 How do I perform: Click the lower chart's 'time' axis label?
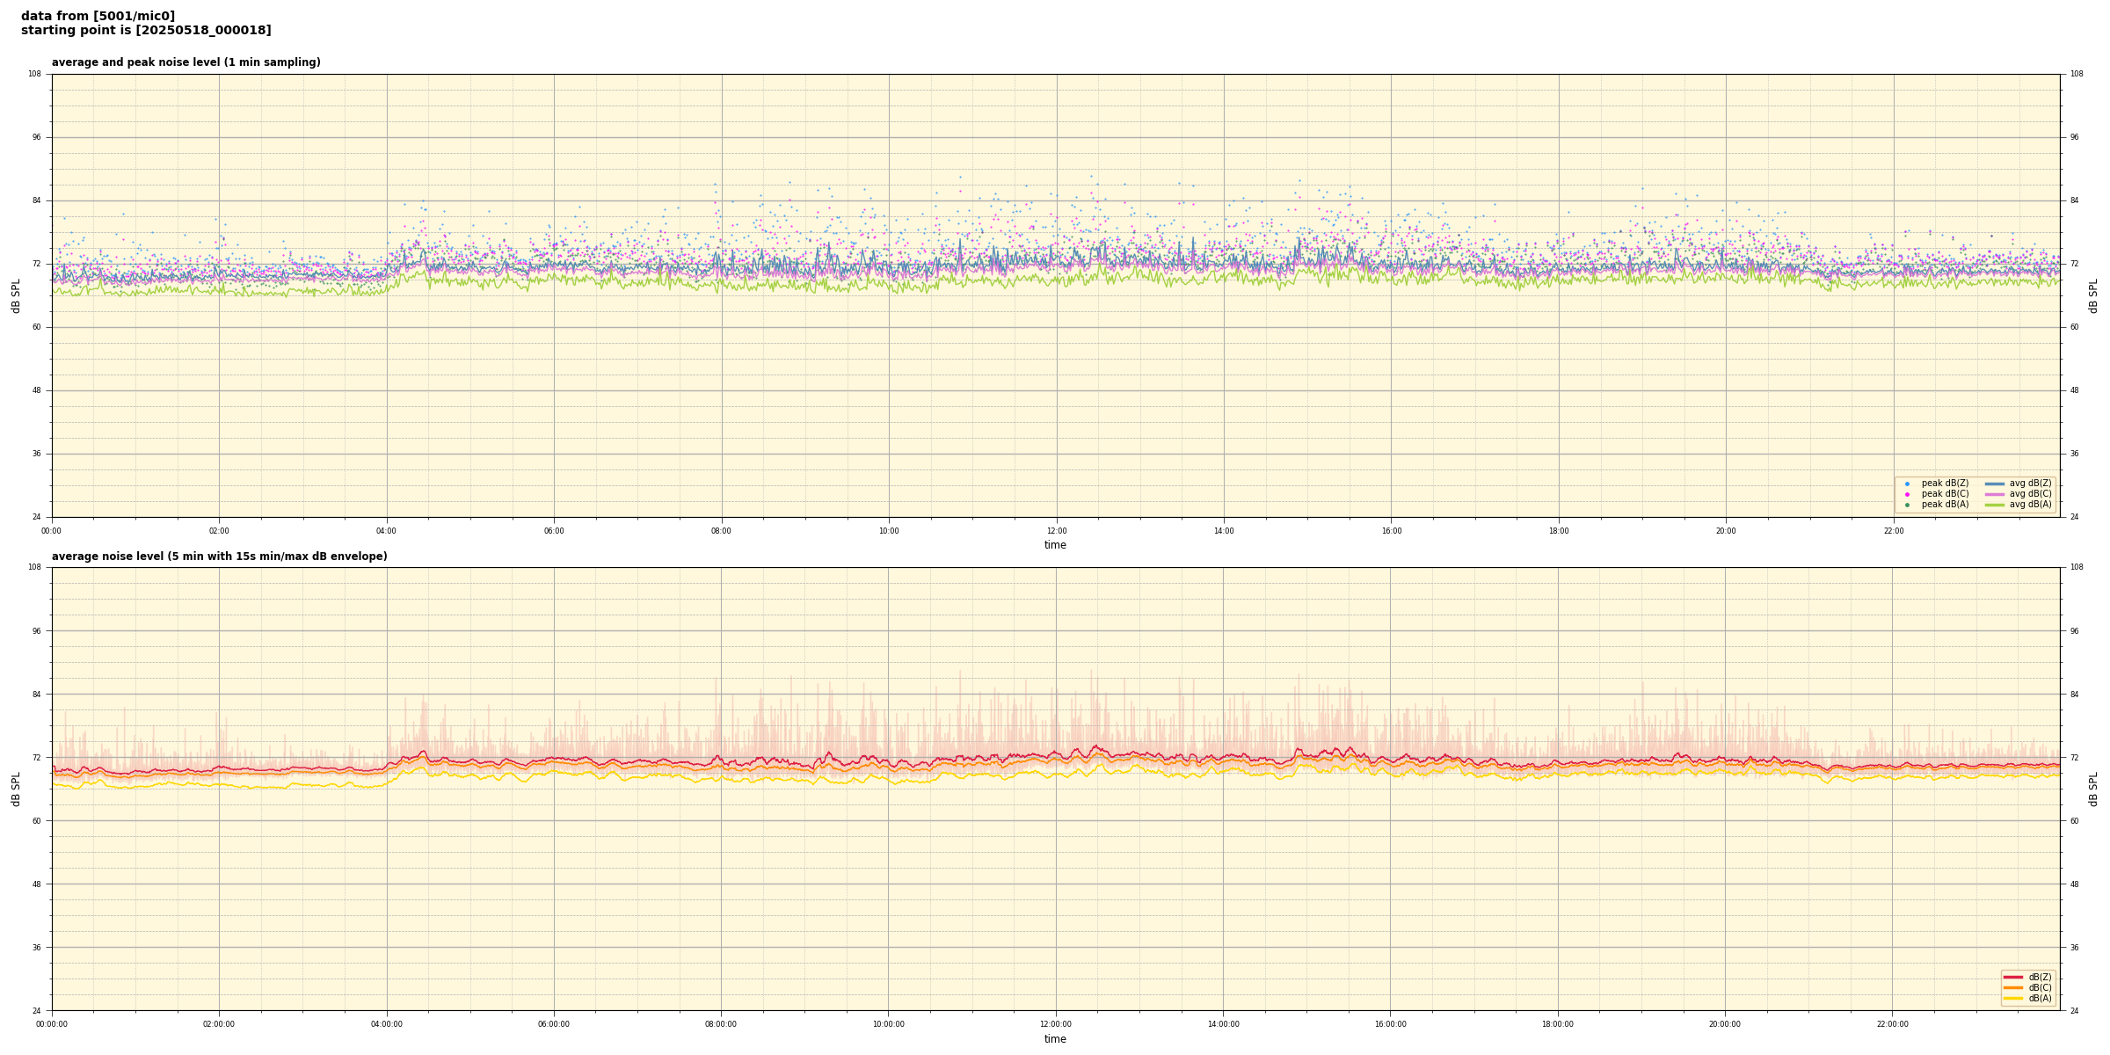(1055, 1039)
